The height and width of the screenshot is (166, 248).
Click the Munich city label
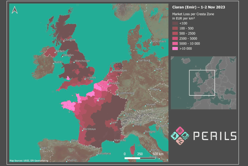[x=151, y=104]
